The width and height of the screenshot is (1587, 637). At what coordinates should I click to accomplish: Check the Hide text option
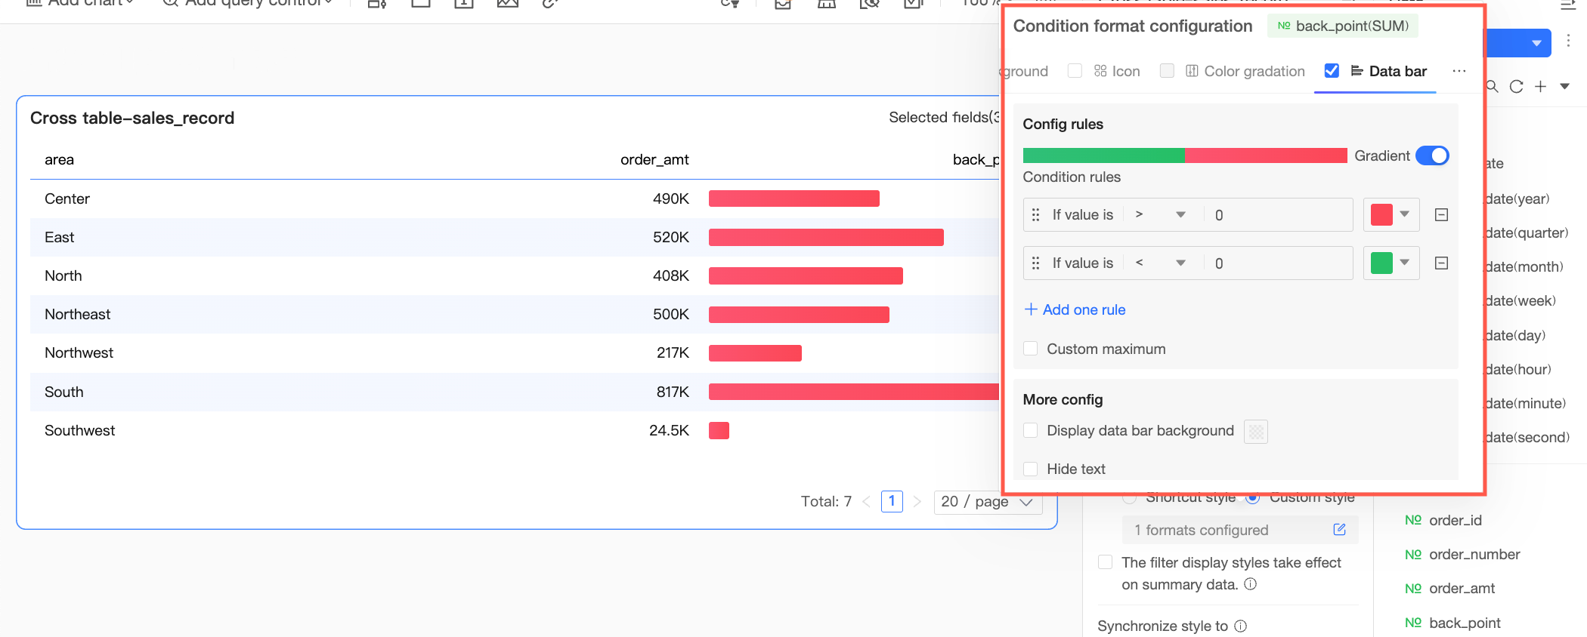[x=1030, y=469]
